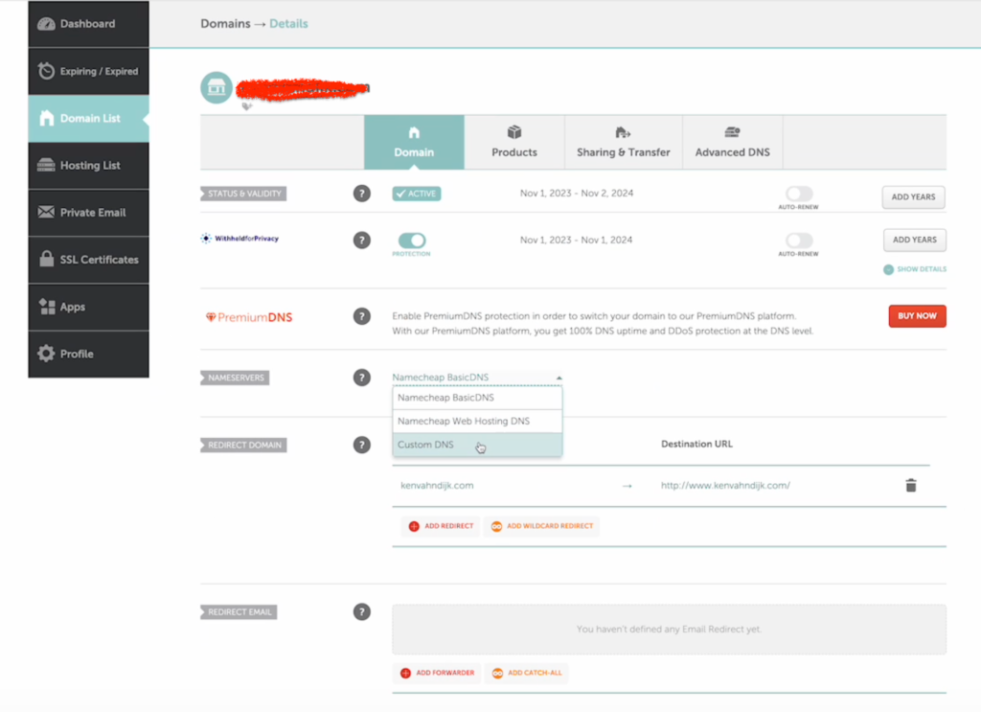Click help icon next to Nameservers
This screenshot has width=981, height=712.
(x=361, y=378)
